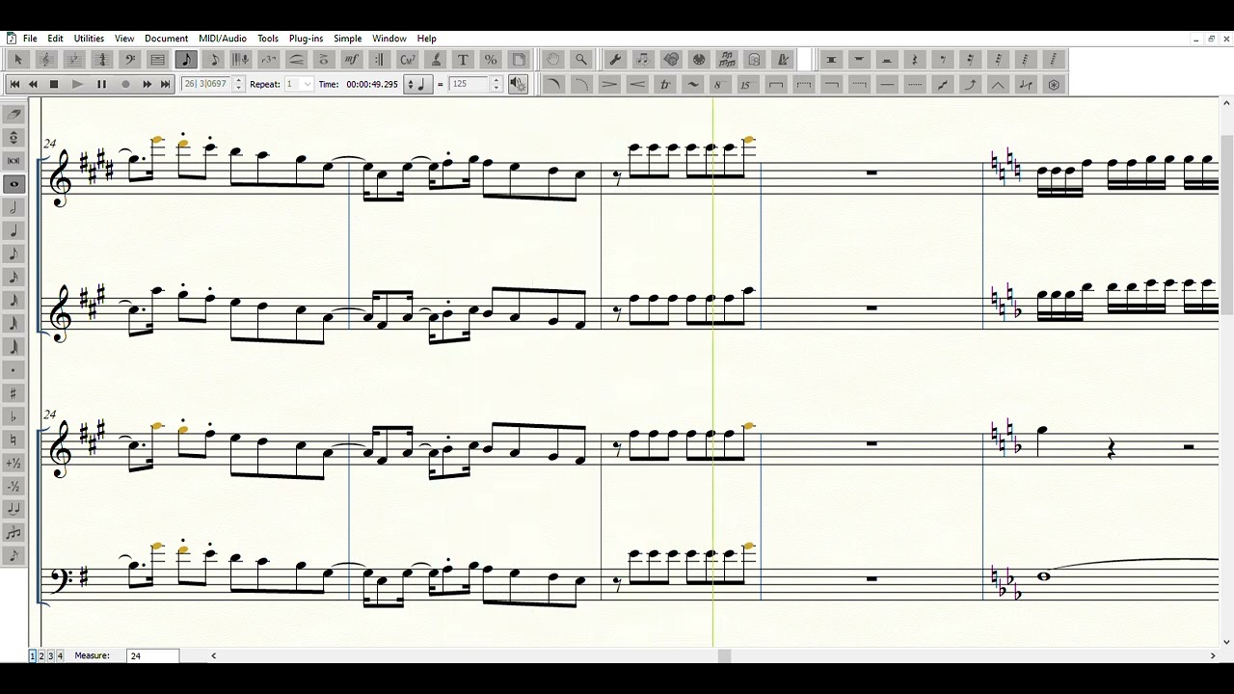Open playback audio settings speaker icon

tap(519, 85)
